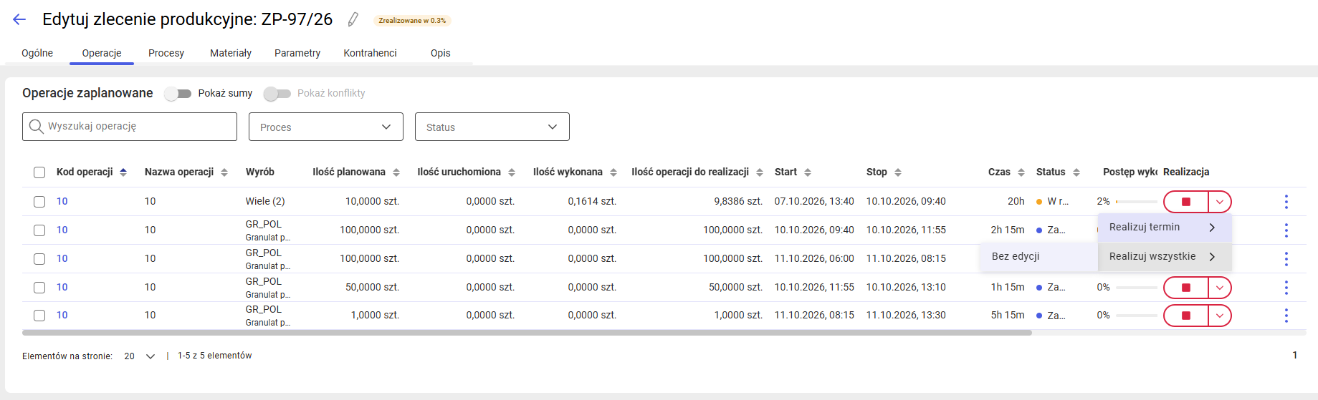Check the checkbox for row starting 10.10.2026, 09:40
This screenshot has width=1318, height=400.
coord(39,230)
